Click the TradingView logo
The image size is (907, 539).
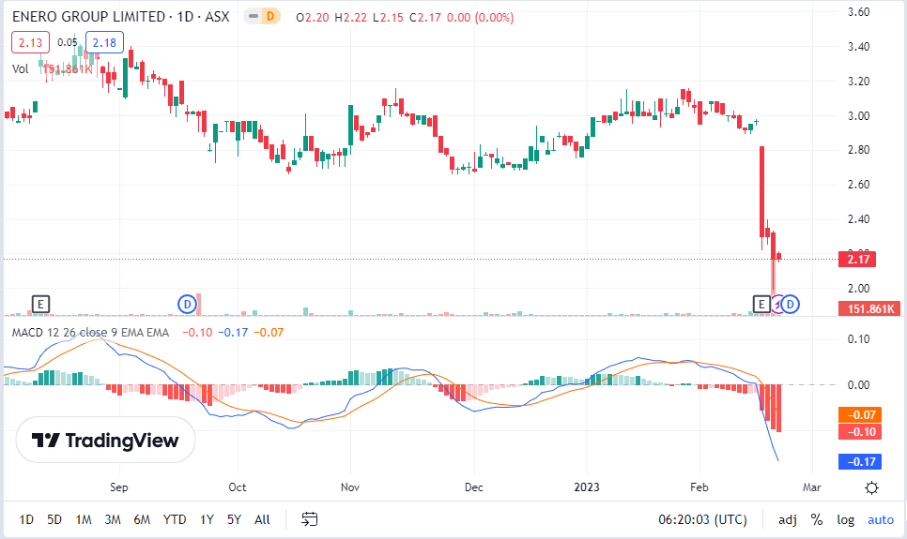point(105,441)
